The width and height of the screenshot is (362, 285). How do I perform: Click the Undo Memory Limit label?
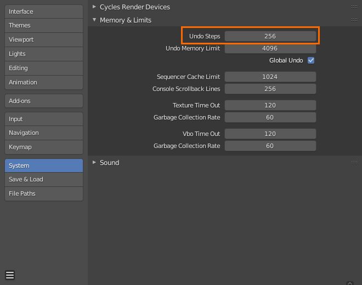click(x=193, y=48)
